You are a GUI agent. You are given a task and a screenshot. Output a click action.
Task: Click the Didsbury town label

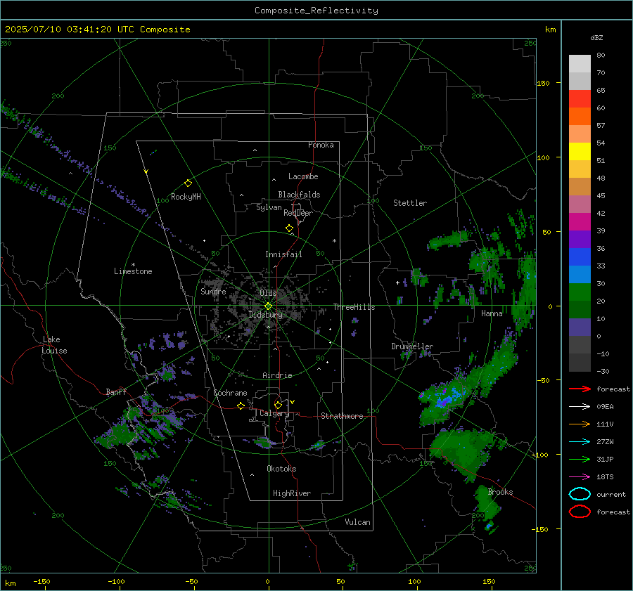[x=265, y=315]
